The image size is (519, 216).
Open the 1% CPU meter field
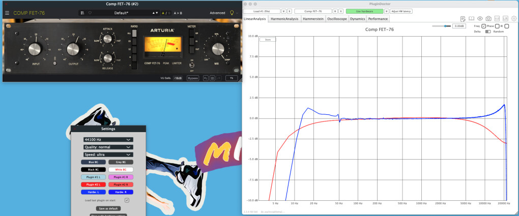coord(232,78)
